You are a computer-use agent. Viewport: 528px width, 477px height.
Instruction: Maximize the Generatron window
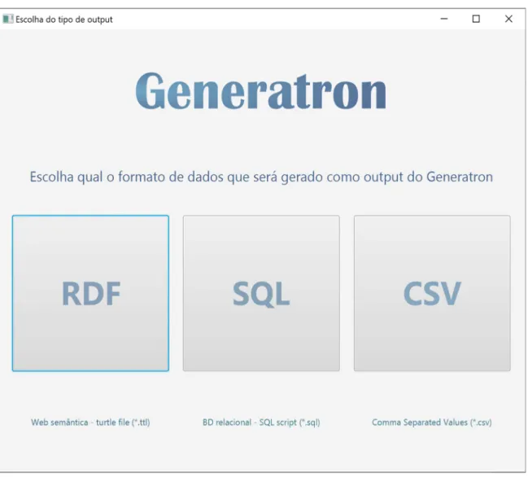[476, 19]
